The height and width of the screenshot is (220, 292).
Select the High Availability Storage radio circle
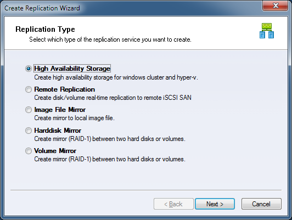pos(29,69)
